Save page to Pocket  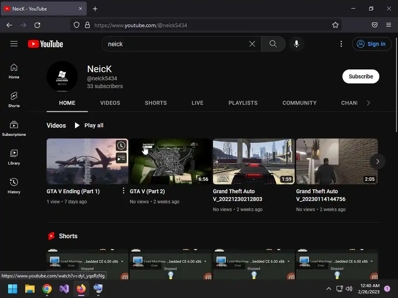[x=374, y=25]
